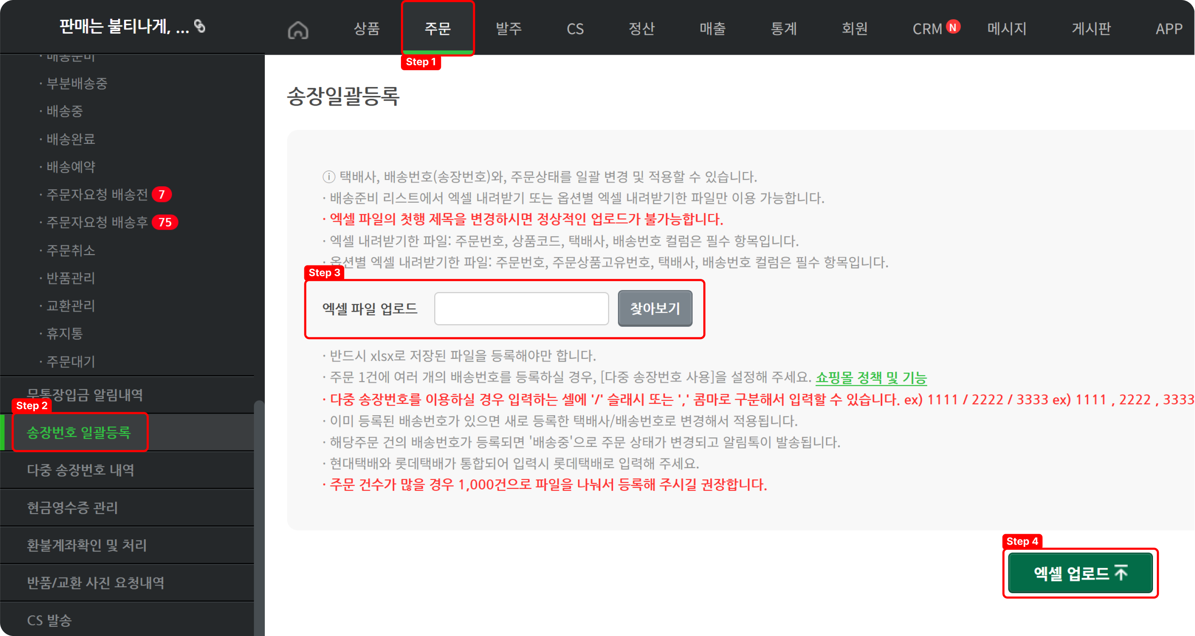Select the 주문 menu tab

click(x=438, y=28)
